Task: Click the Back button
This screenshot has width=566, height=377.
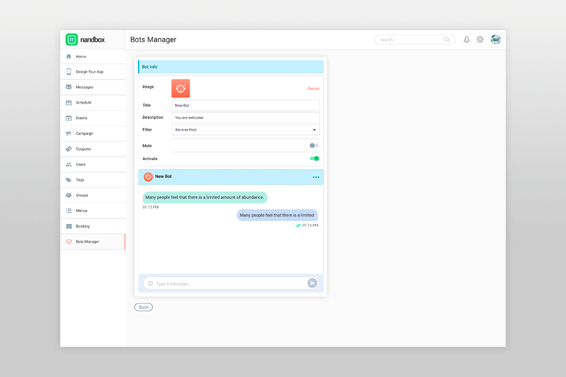Action: click(143, 307)
